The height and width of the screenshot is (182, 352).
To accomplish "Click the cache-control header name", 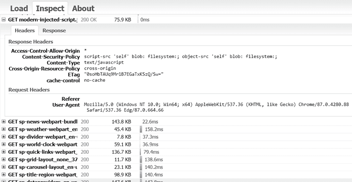I will point(63,80).
